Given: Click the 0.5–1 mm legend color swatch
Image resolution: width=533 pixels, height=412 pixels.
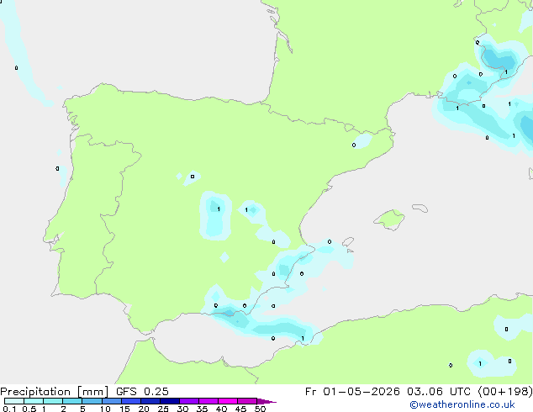Looking at the screenshot, I should click(34, 401).
